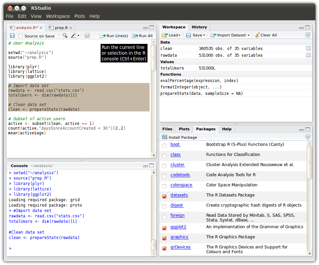
Task: Load the class package via checkbox
Action: [164, 156]
